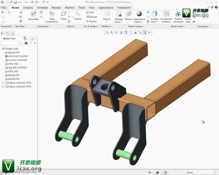Toggle annotation display in graphics toolbar
219x175 pixels.
click(145, 32)
